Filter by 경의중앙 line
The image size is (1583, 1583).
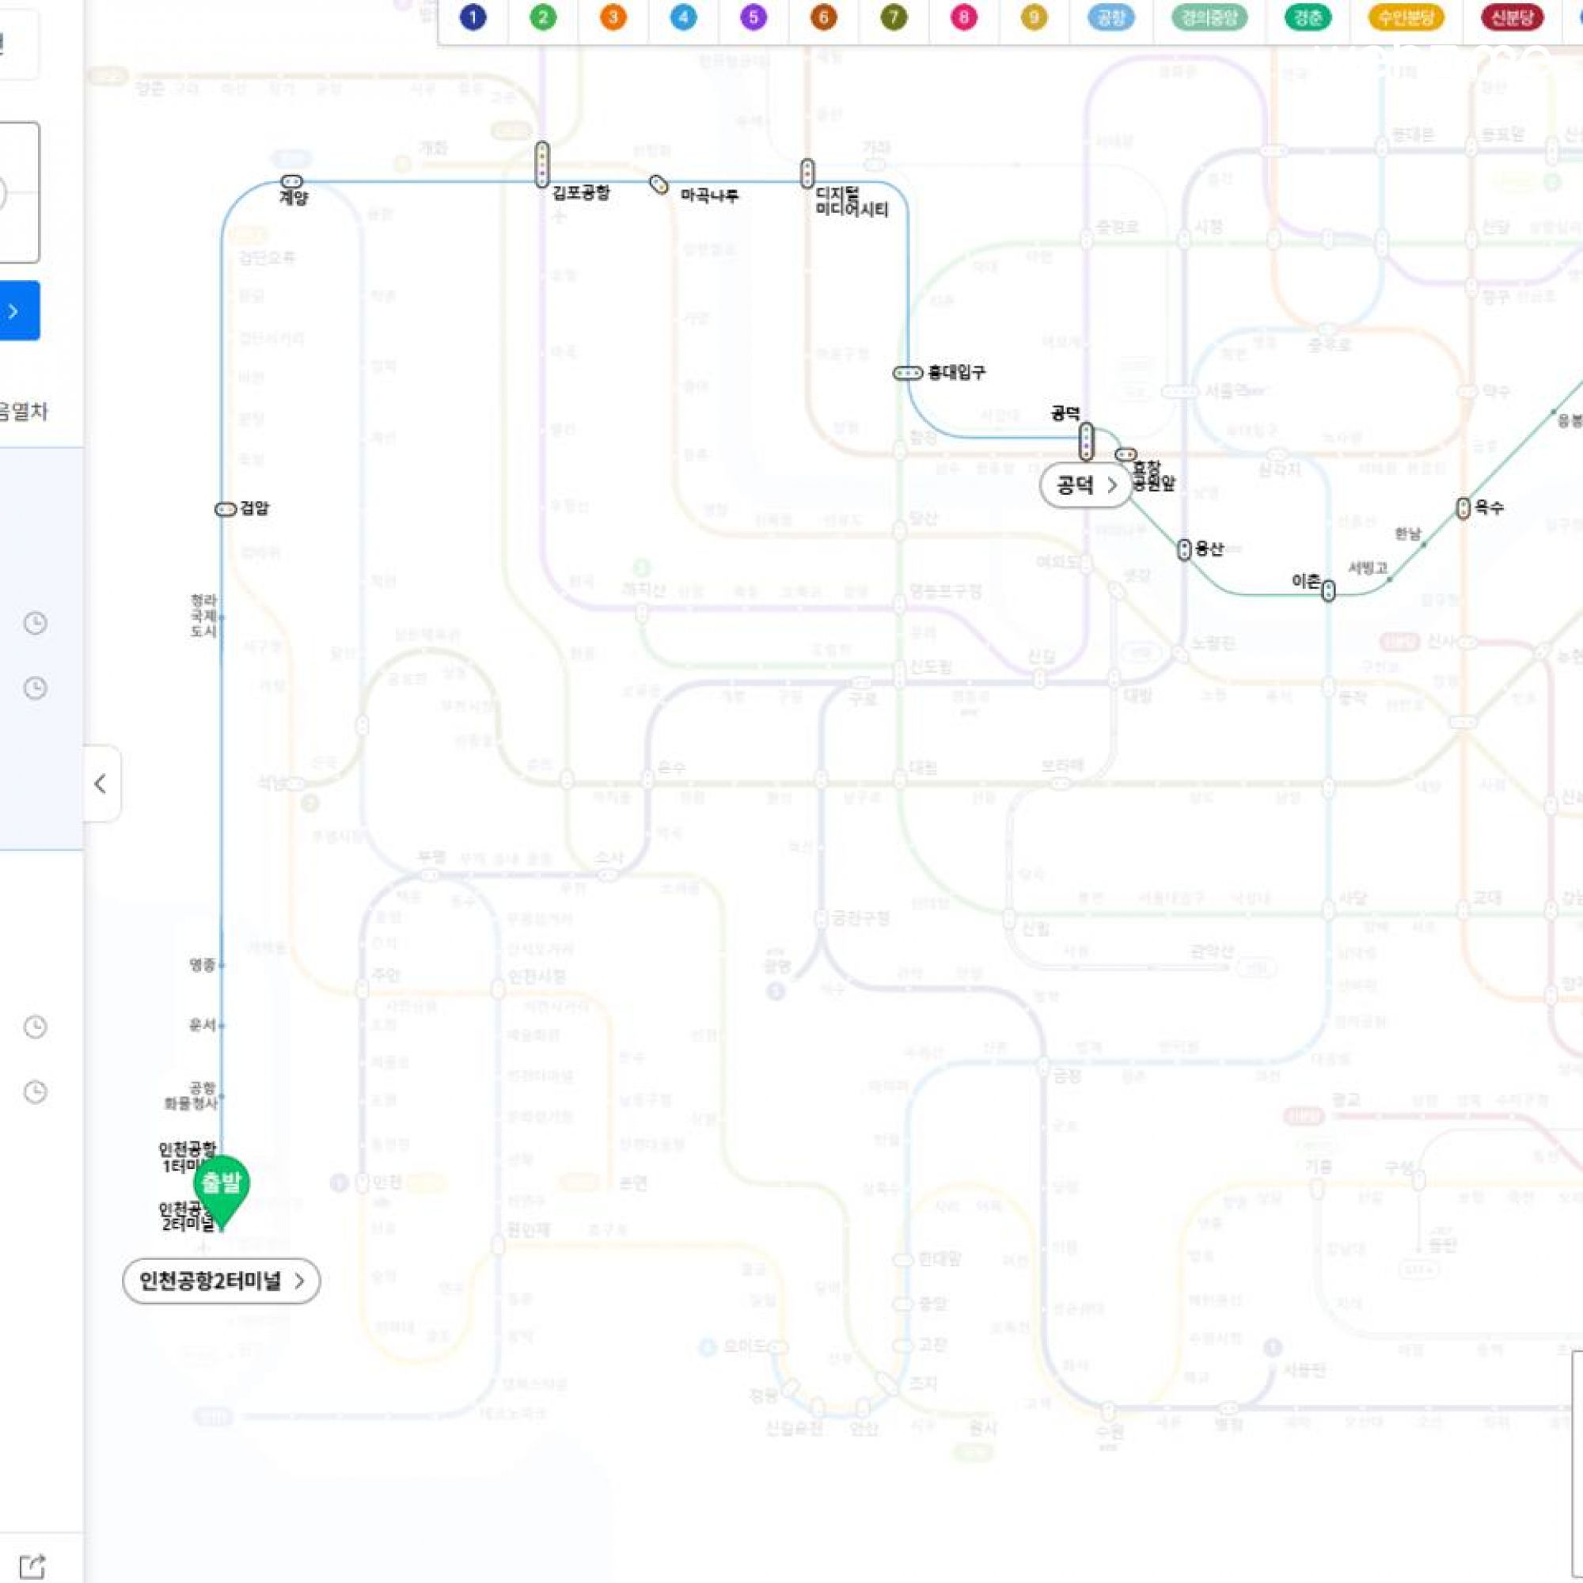tap(1209, 17)
